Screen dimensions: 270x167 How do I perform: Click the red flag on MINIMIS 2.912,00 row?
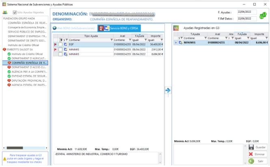(x=55, y=50)
